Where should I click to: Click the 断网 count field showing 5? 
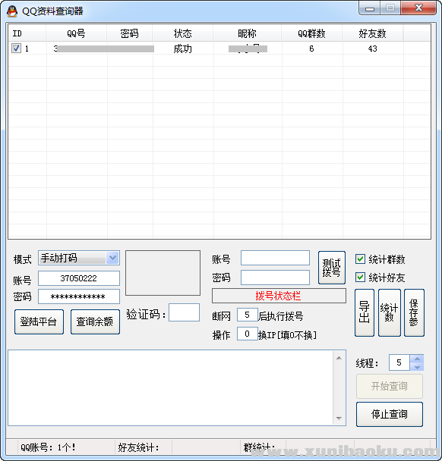248,315
